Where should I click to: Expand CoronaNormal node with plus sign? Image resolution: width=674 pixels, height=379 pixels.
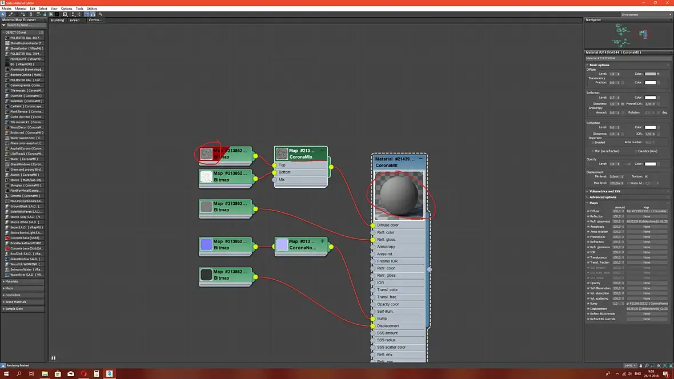tap(322, 241)
